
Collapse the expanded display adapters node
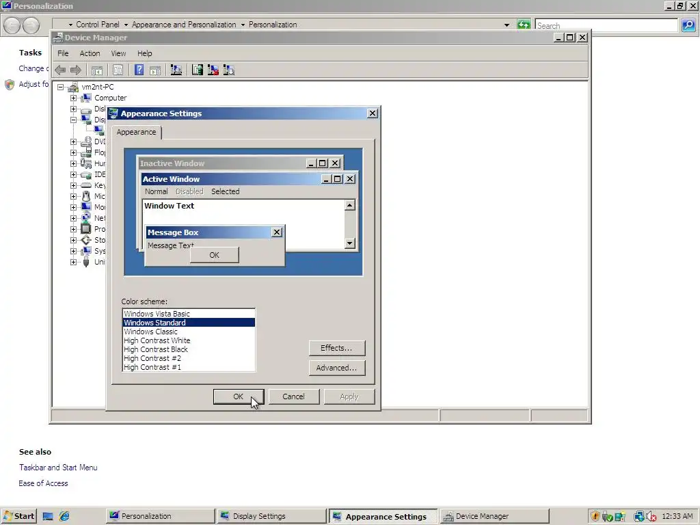73,120
